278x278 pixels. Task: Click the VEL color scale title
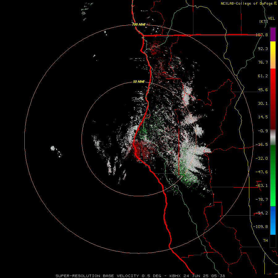coord(271,18)
